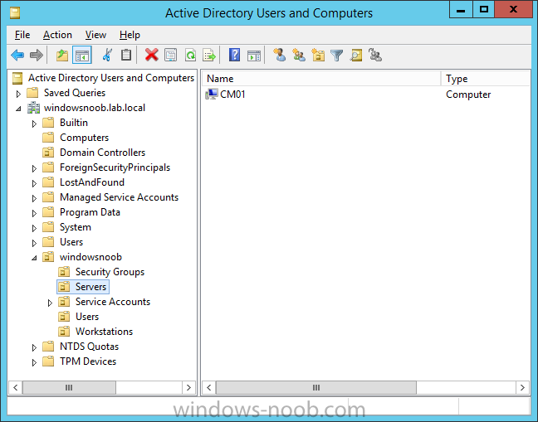Click Add to group icon
The image size is (538, 422).
coord(375,55)
